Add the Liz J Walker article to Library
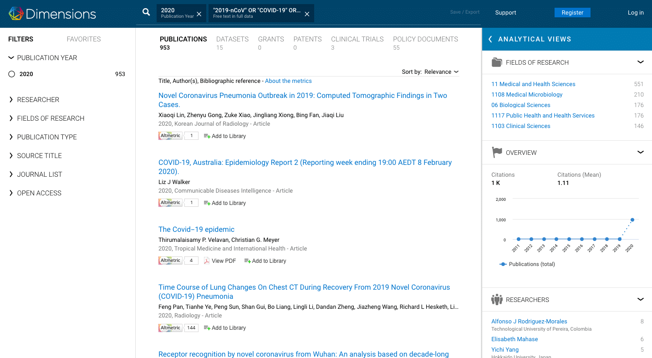Image resolution: width=652 pixels, height=358 pixels. click(x=224, y=203)
